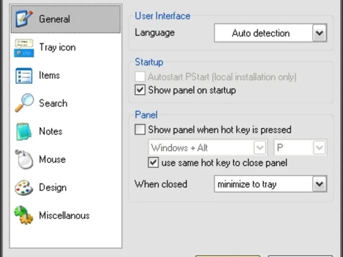This screenshot has width=343, height=257.
Task: Expand the Windows + Alt modifier dropdown
Action: pos(260,148)
